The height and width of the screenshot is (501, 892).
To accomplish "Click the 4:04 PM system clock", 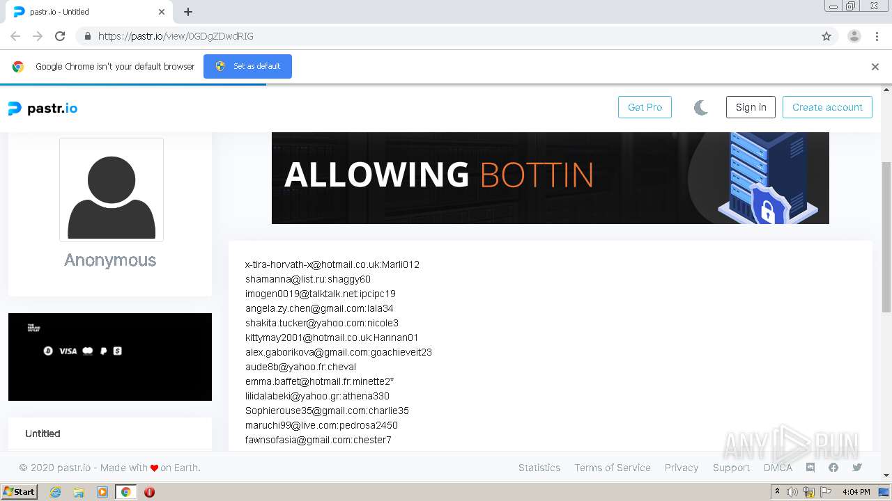I will tap(856, 492).
